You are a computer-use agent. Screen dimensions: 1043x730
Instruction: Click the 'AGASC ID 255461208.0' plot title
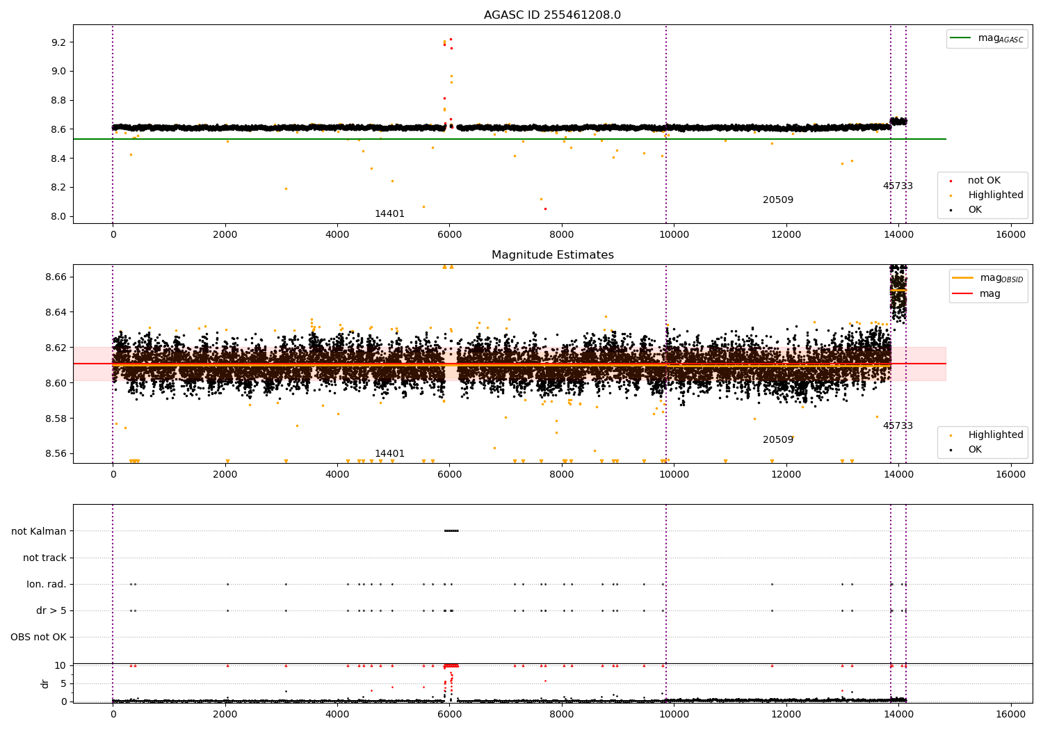coord(553,15)
